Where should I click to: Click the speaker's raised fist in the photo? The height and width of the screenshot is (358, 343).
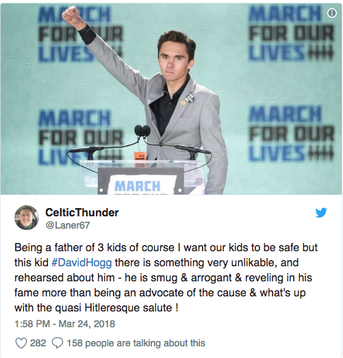[x=71, y=16]
